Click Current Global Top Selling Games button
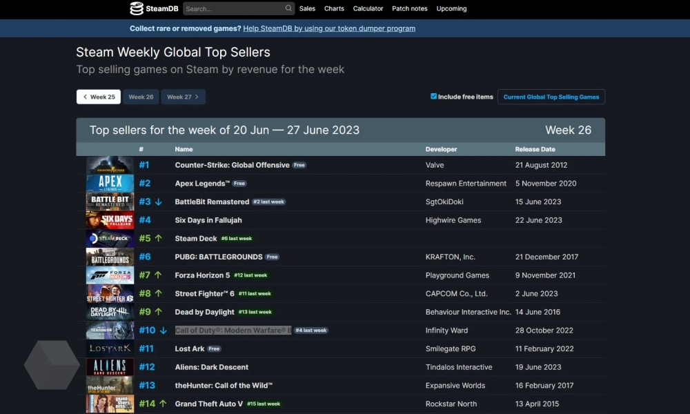 [x=551, y=97]
